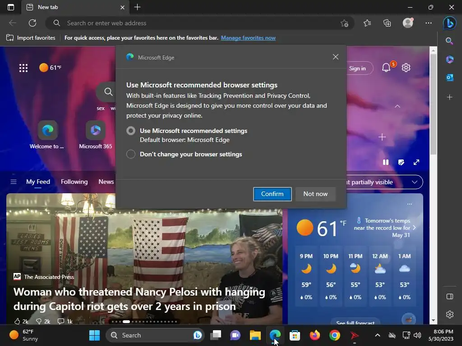Open the Collections icon
The height and width of the screenshot is (346, 462).
click(x=387, y=23)
